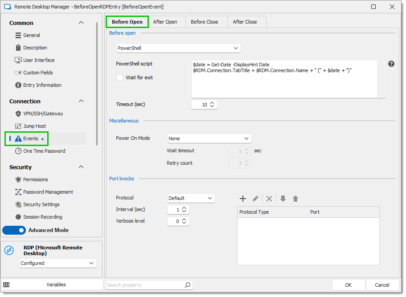Click the search magnifier icon
The image size is (406, 297).
pyautogui.click(x=188, y=285)
